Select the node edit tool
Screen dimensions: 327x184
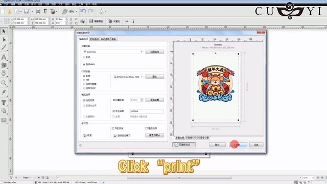(4, 39)
